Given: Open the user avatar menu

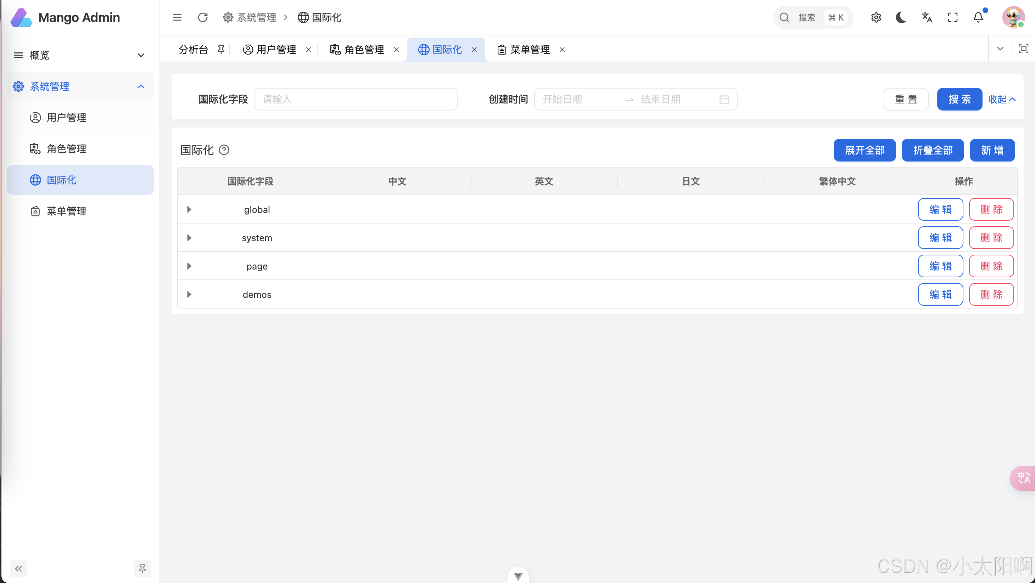Looking at the screenshot, I should [1013, 17].
